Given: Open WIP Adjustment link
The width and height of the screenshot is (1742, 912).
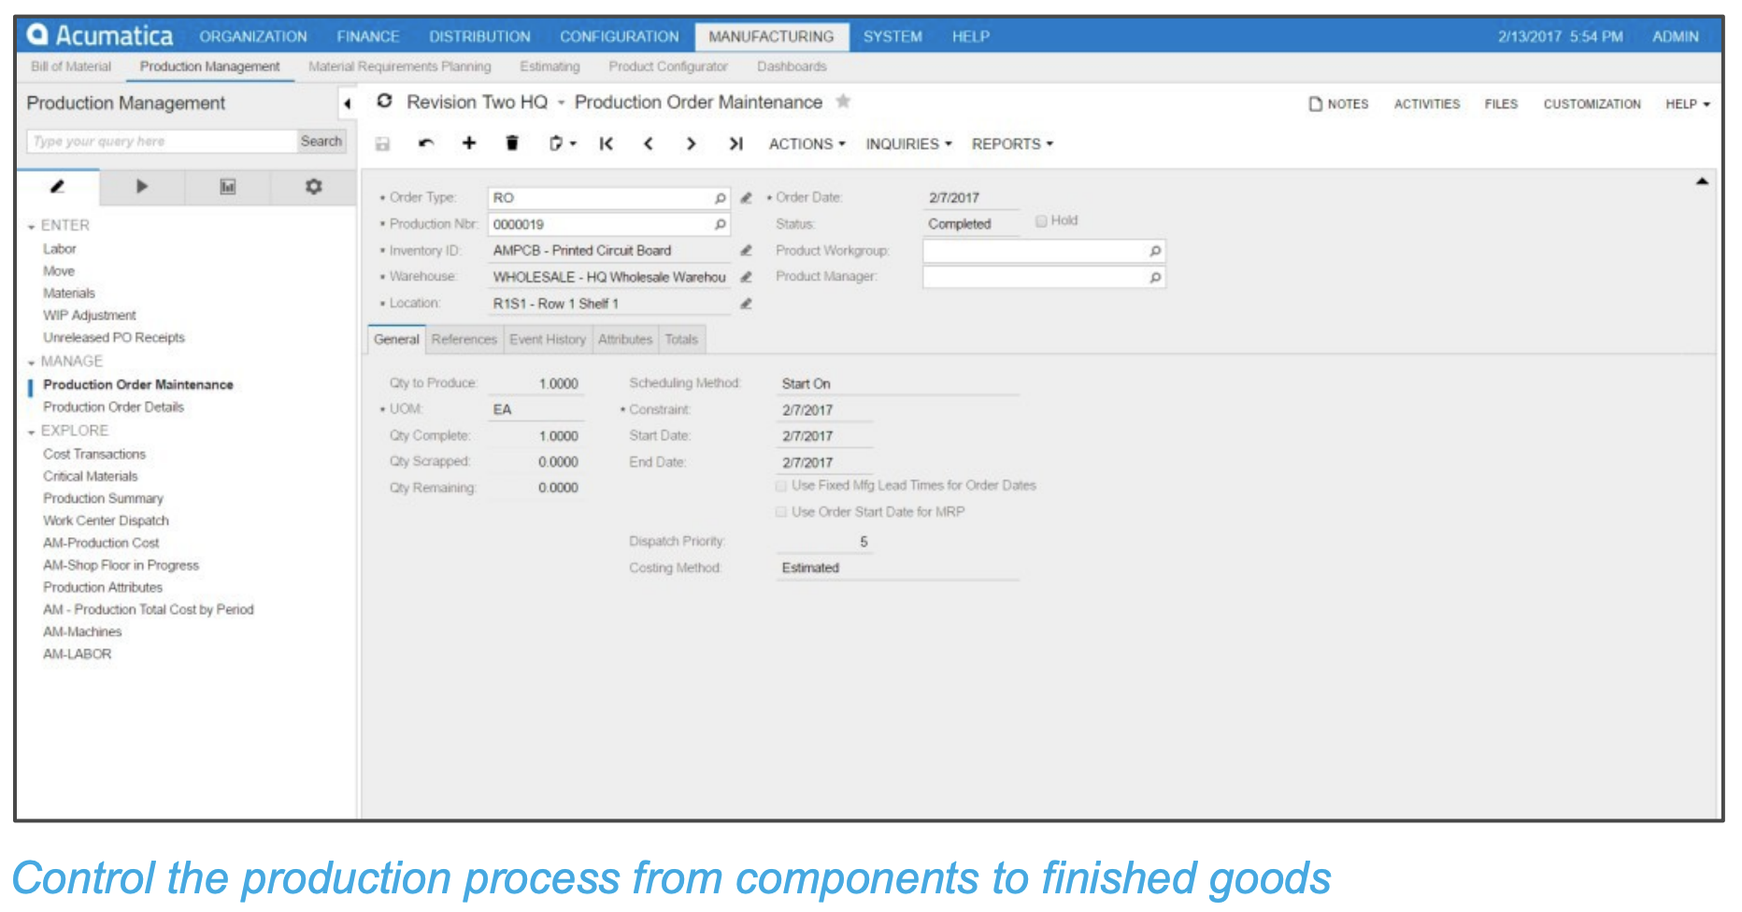Looking at the screenshot, I should (x=89, y=316).
